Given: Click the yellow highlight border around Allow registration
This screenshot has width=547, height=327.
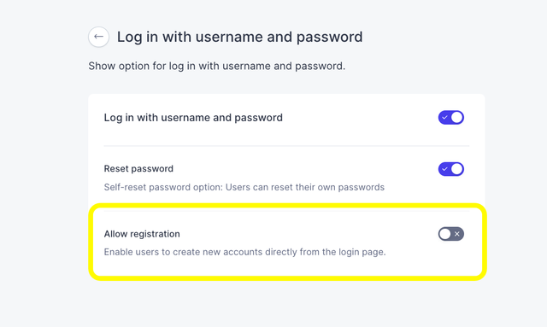Looking at the screenshot, I should pyautogui.click(x=287, y=277).
